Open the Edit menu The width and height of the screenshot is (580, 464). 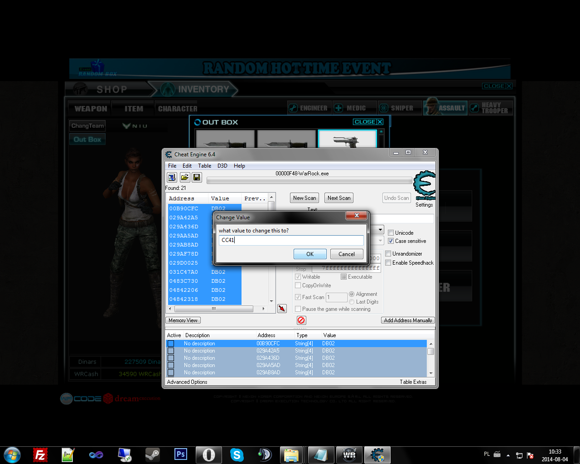(x=187, y=166)
